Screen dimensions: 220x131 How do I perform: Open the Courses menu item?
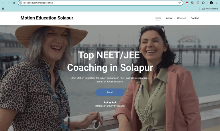tap(182, 18)
